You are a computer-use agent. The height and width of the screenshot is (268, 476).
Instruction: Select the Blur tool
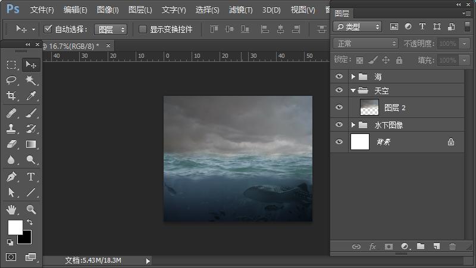pyautogui.click(x=11, y=160)
